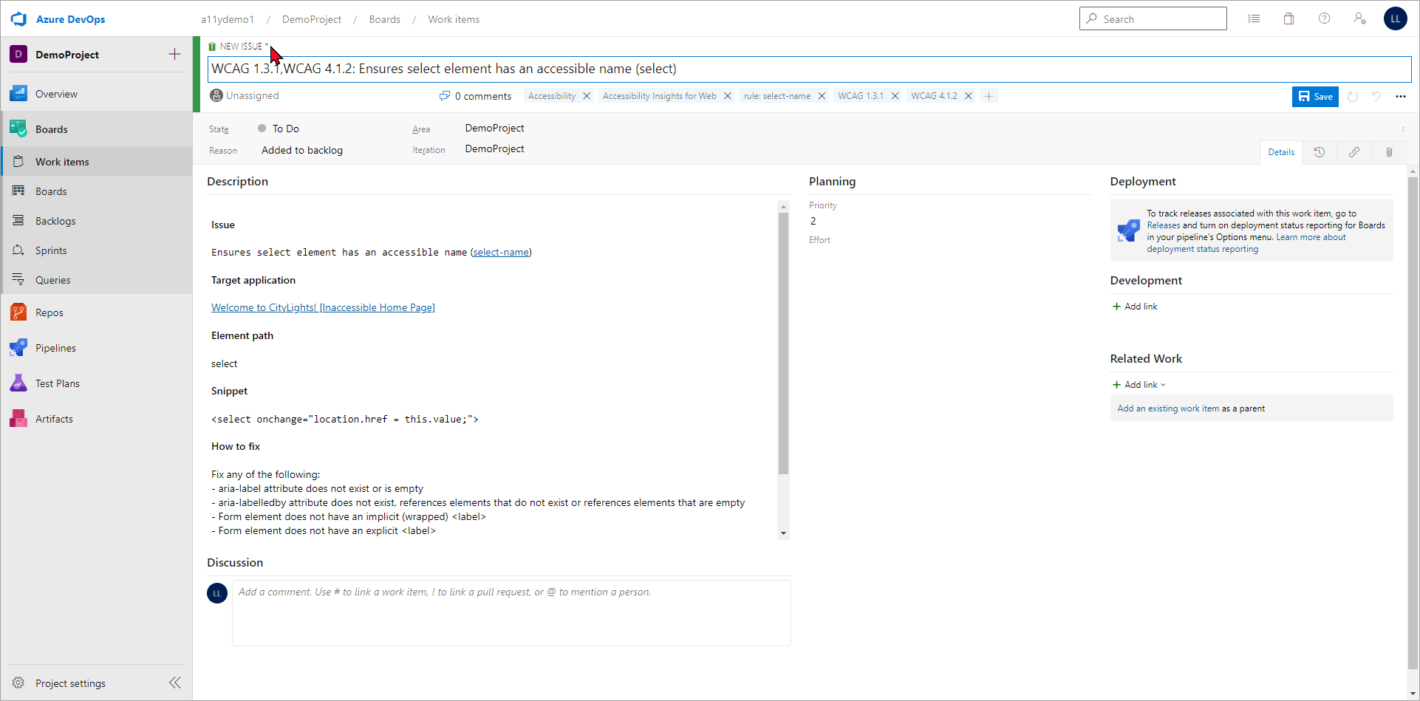This screenshot has height=701, width=1420.
Task: Open Queries in sidebar
Action: click(96, 280)
